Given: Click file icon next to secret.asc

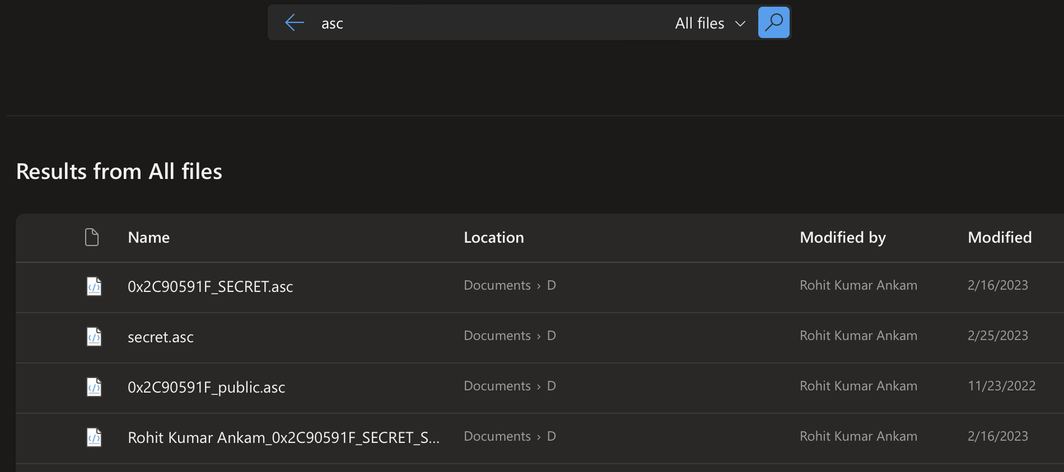Looking at the screenshot, I should tap(94, 337).
